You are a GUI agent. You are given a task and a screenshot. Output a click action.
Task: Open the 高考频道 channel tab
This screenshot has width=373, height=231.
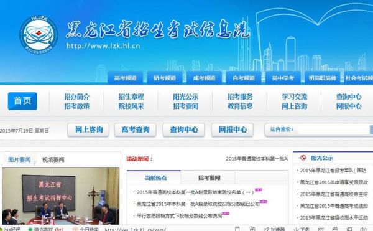126,78
